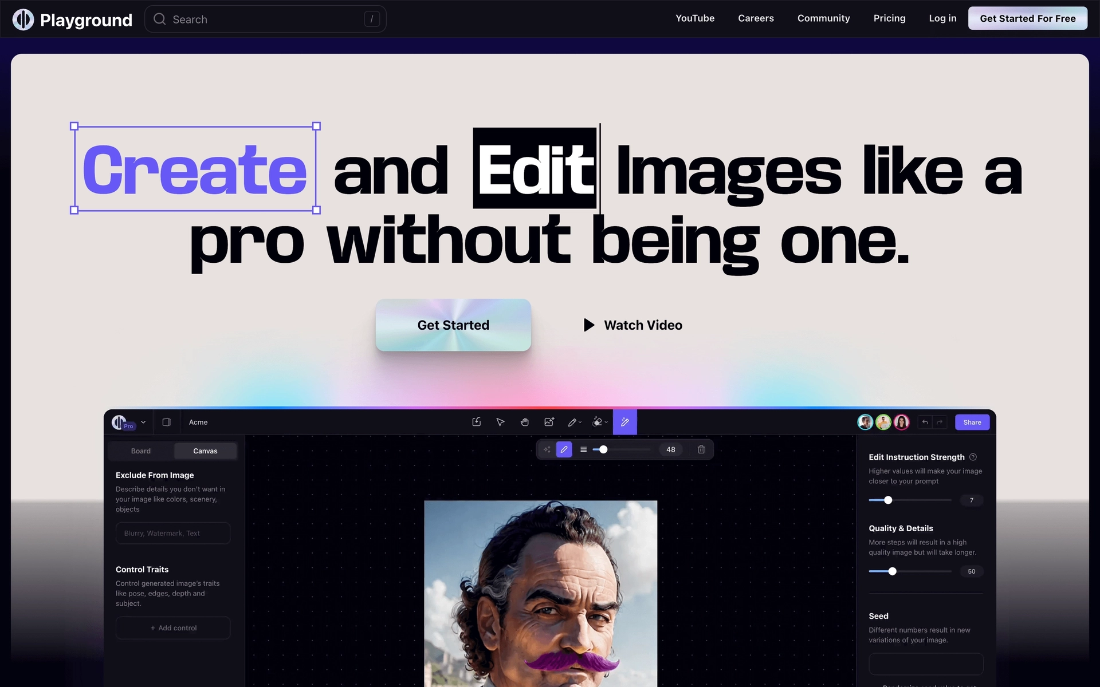Switch to the Canvas tab
The image size is (1100, 687).
(x=205, y=451)
